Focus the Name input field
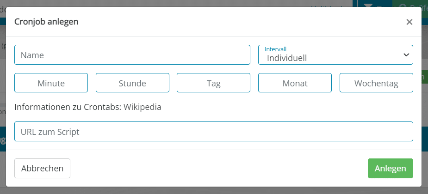 click(132, 55)
